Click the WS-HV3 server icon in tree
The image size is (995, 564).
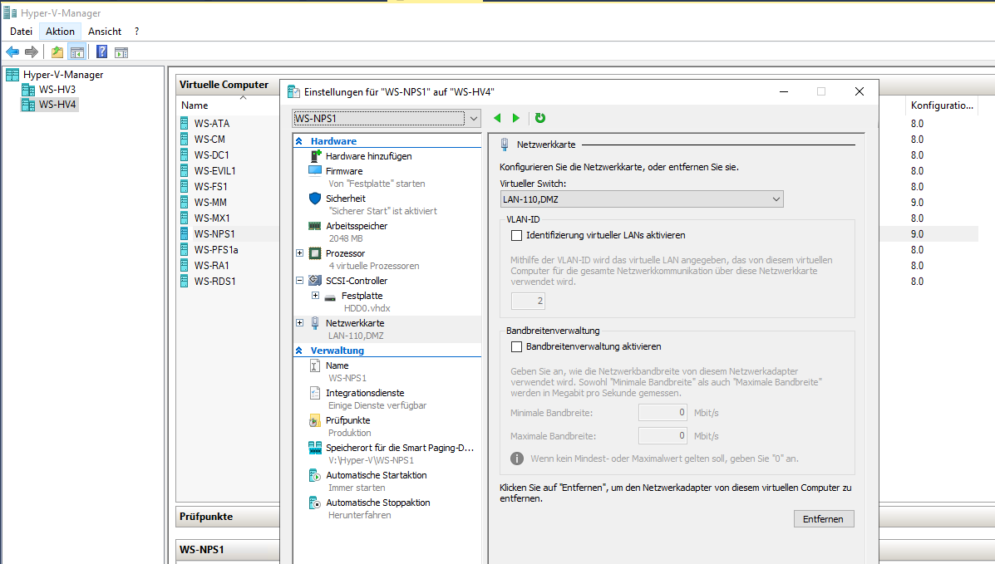(x=28, y=90)
